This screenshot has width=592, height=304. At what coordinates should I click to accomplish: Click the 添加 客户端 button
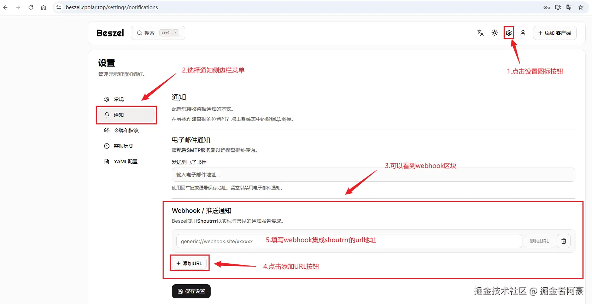(555, 33)
